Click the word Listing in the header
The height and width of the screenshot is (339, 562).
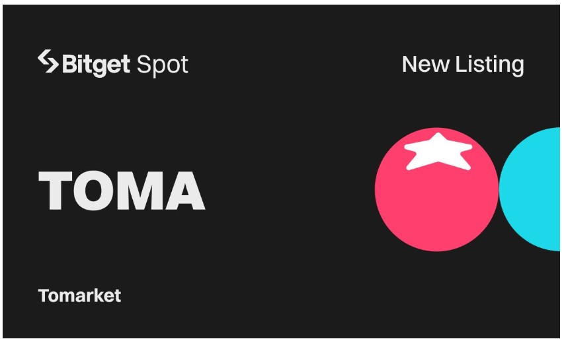coord(489,65)
